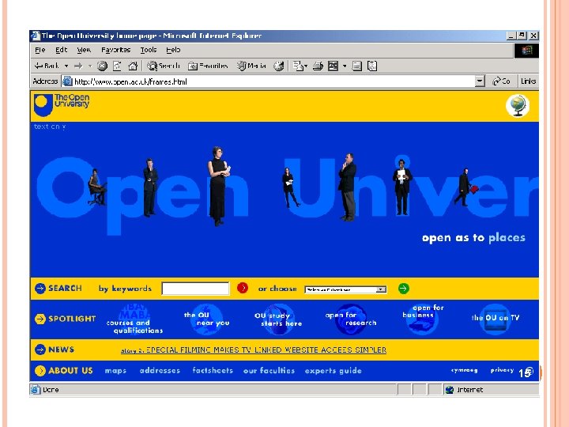This screenshot has width=569, height=427.
Task: Click the last toolbar icon after Discuss
Action: tap(372, 66)
